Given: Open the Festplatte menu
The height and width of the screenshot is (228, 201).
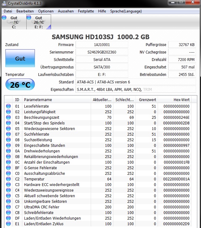Looking at the screenshot, I should pyautogui.click(x=86, y=11).
